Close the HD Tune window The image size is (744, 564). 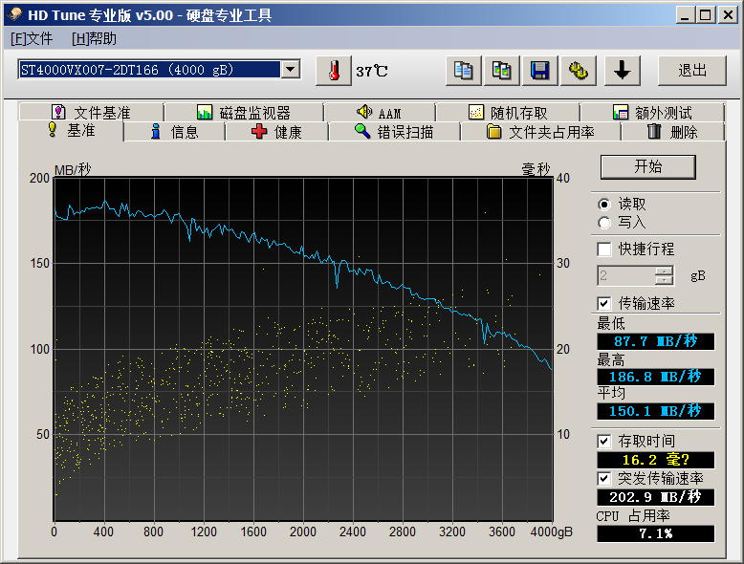[728, 14]
